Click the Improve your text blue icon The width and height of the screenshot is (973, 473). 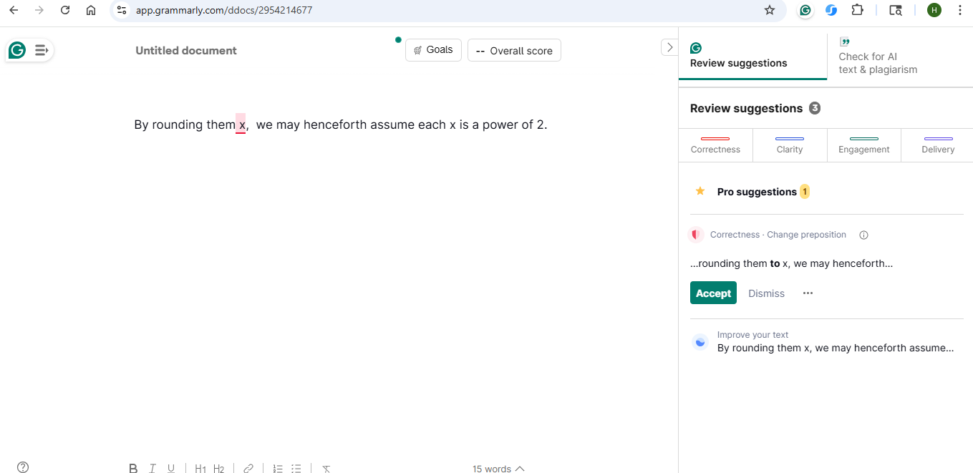(x=700, y=342)
